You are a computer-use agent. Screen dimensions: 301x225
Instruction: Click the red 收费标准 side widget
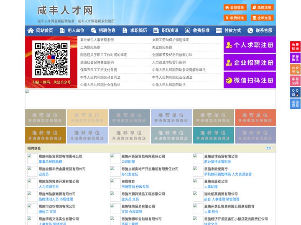[x=295, y=47]
